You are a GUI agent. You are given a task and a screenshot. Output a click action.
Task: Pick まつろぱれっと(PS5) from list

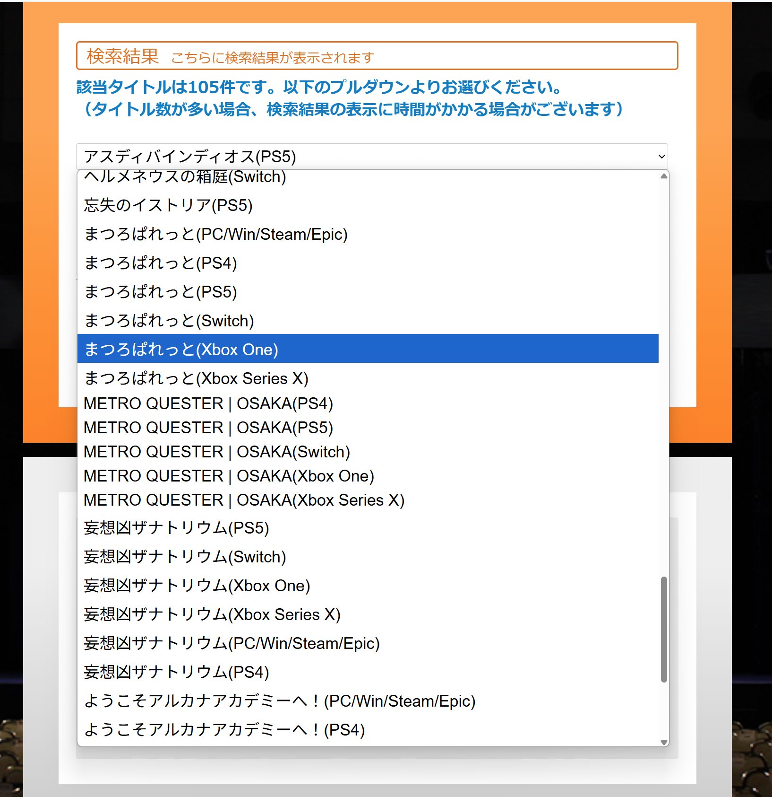point(368,291)
